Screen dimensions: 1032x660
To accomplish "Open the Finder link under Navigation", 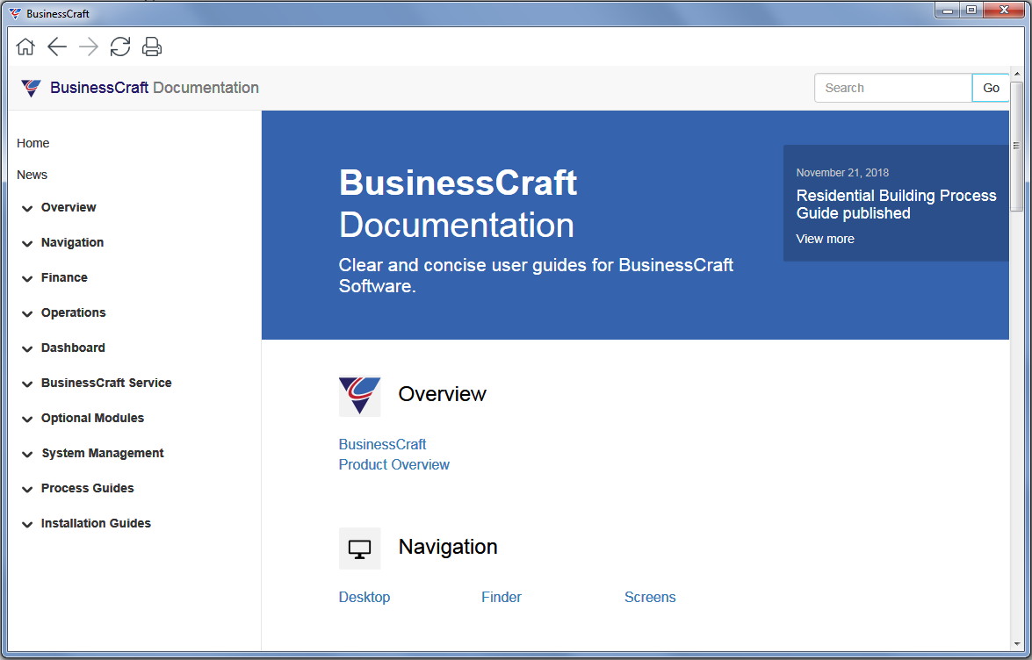I will (x=501, y=597).
